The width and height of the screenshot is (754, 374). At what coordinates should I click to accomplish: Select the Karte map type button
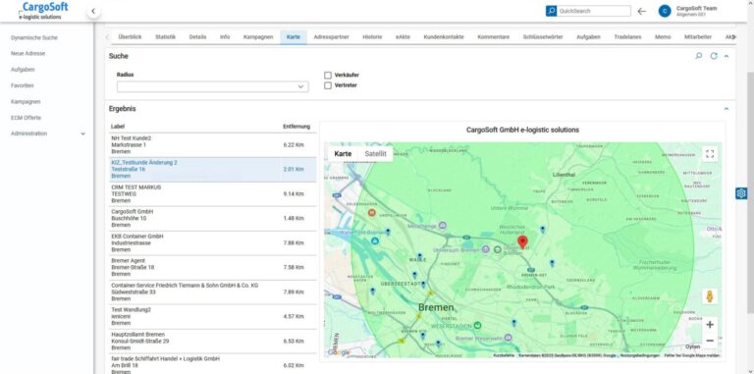343,154
